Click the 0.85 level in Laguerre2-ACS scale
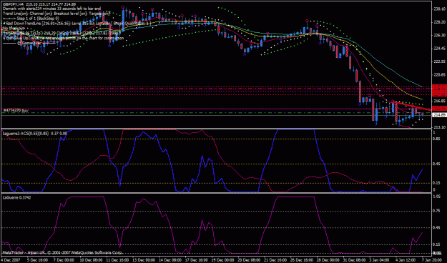This screenshot has height=263, width=447. point(436,139)
